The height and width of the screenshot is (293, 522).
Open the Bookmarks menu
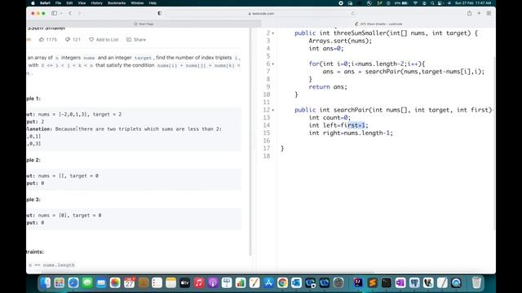117,3
